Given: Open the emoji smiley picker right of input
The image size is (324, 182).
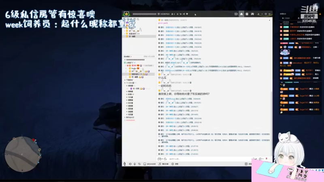Looking at the screenshot, I should point(260,159).
